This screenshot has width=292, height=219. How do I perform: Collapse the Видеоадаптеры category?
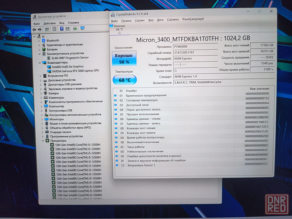click(x=40, y=63)
